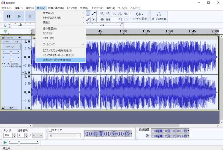This screenshot has width=223, height=150.
Task: Click the エフェクト (effects) button on track
Action: (x=11, y=47)
